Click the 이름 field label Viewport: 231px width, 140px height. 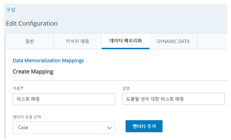(x=16, y=88)
